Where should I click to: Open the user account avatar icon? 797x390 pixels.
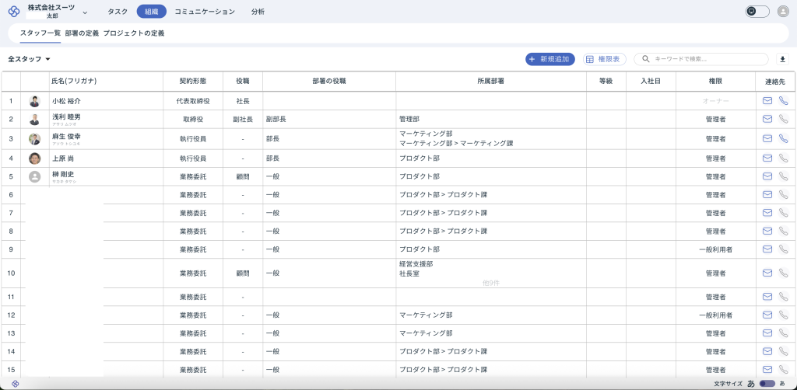(782, 12)
